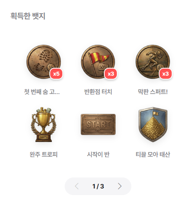Go to previous badge page arrow
The width and height of the screenshot is (196, 210).
[76, 186]
